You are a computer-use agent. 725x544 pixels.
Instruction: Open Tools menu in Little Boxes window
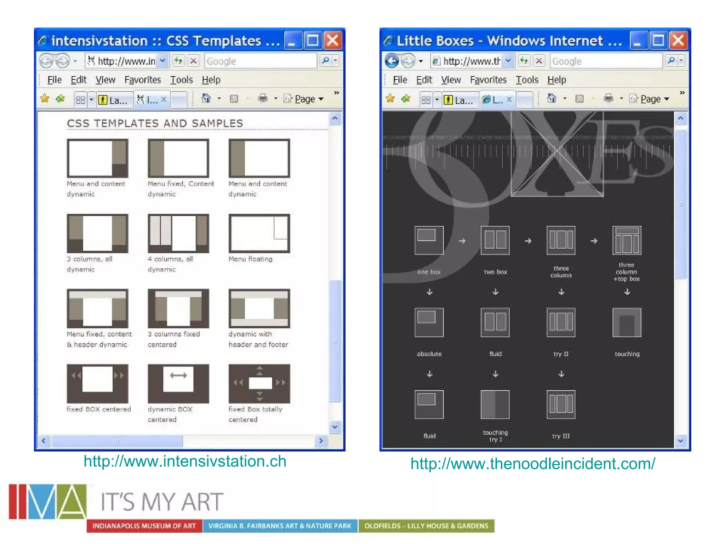(527, 80)
